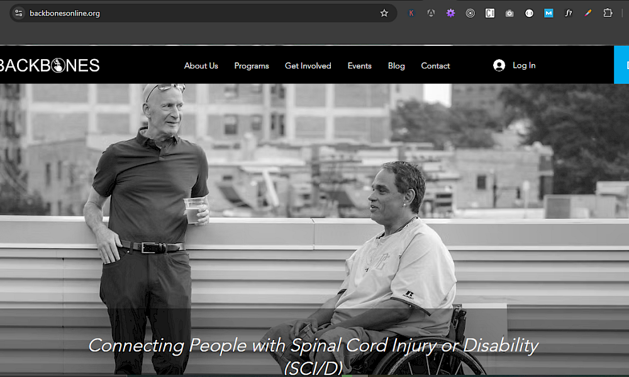Click the f? font finder extension
This screenshot has height=377, width=629.
click(568, 13)
